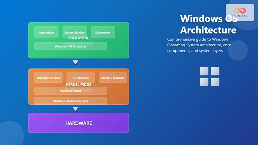The width and height of the screenshot is (258, 145).
Task: Select the Windows logo graphic
Action: pos(209,77)
